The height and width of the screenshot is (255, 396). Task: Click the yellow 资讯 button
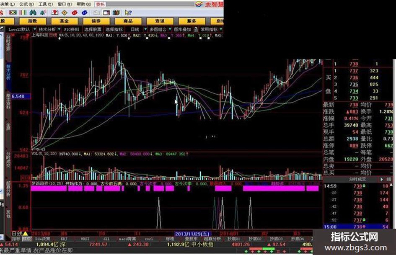pos(160,21)
